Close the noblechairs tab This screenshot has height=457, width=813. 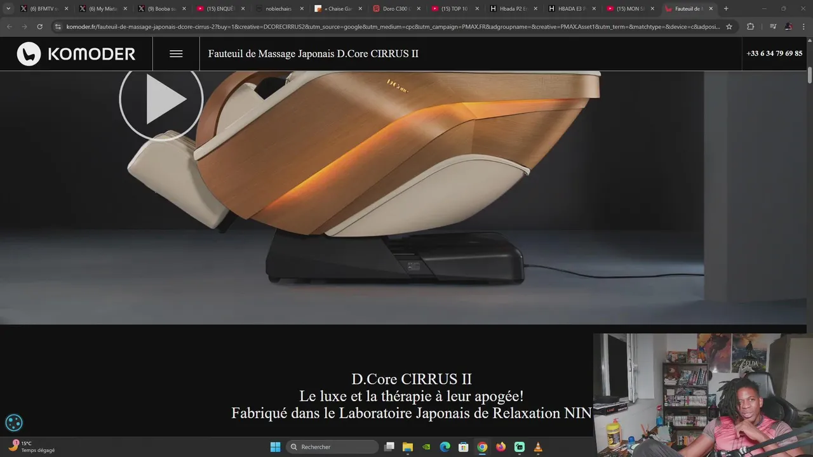[x=302, y=9]
